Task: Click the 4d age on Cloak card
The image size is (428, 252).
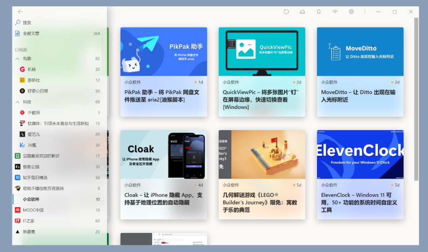Action: pos(201,185)
